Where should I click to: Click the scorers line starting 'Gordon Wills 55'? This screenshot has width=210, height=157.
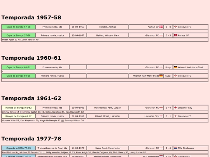click(x=43, y=121)
